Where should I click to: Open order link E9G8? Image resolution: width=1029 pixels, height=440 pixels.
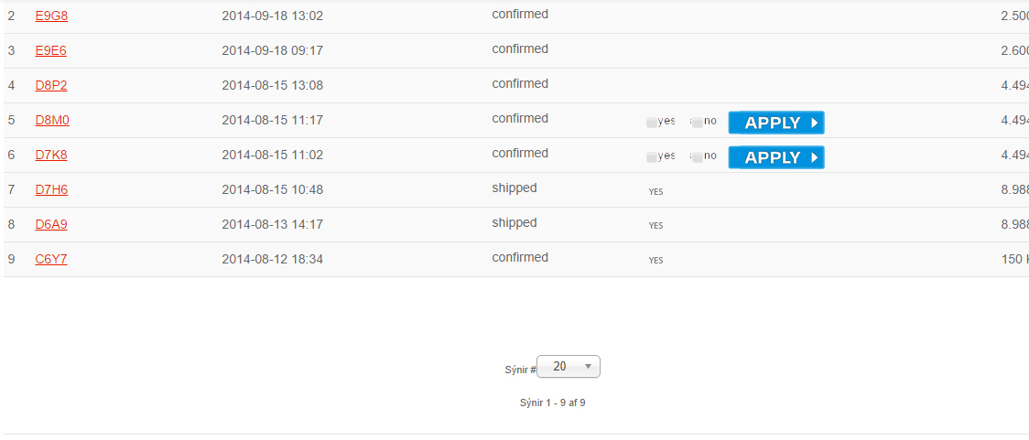click(51, 16)
